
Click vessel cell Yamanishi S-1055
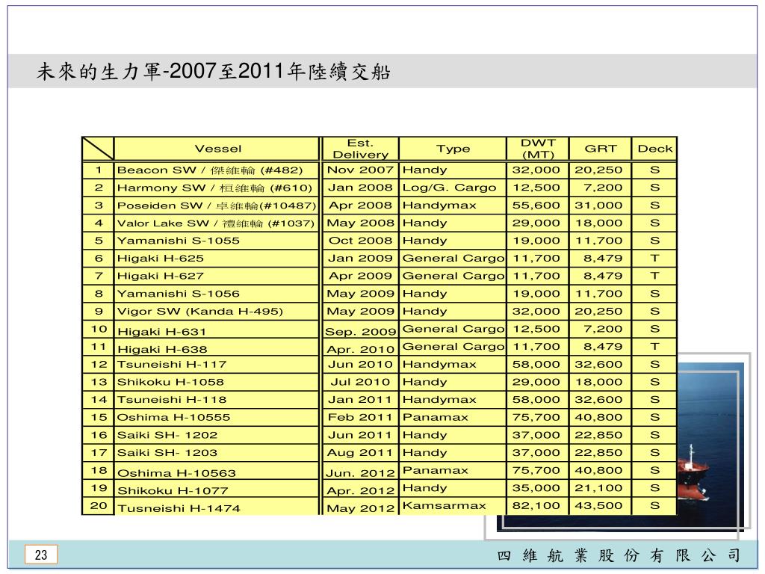[217, 241]
